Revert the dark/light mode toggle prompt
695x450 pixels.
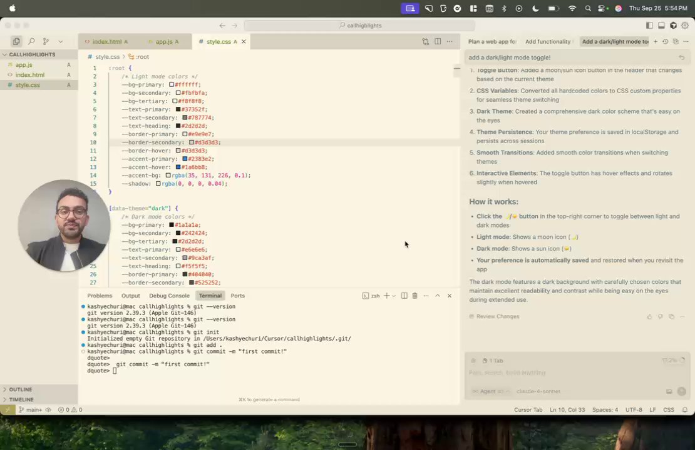(682, 57)
